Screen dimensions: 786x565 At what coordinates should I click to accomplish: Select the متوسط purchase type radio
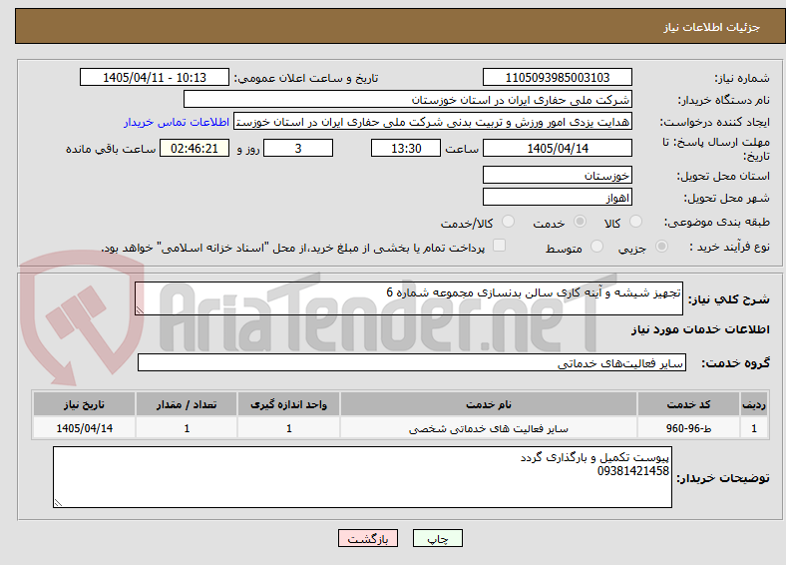(x=597, y=246)
